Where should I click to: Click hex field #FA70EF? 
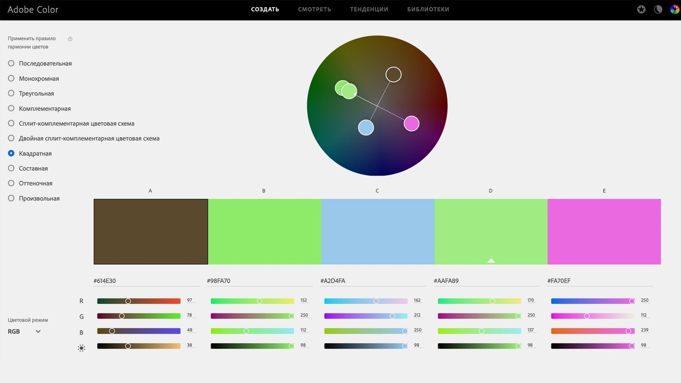[600, 281]
